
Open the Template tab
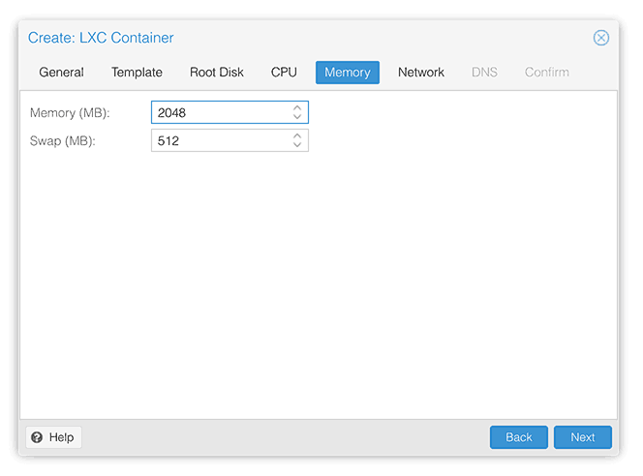coord(137,73)
